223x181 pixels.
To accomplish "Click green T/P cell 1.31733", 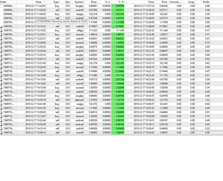I will tap(118, 100).
